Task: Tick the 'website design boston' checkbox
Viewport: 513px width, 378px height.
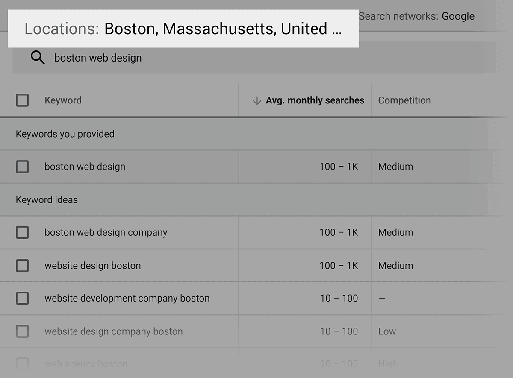Action: (22, 266)
